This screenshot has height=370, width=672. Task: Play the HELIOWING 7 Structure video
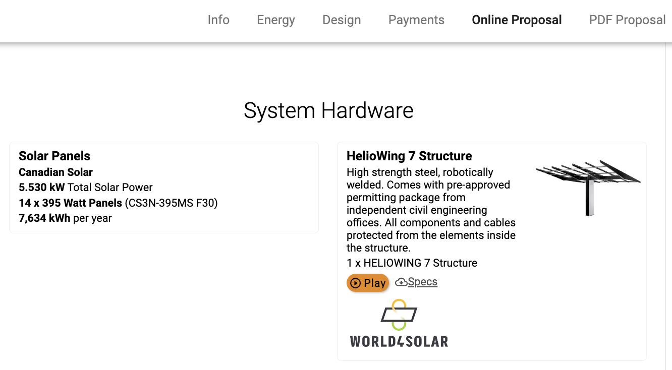pyautogui.click(x=368, y=282)
